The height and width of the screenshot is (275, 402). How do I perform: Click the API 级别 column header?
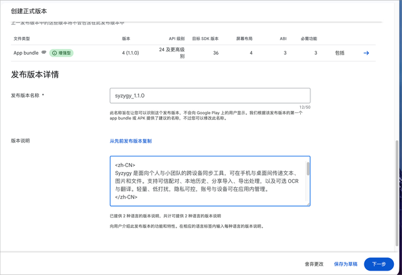tap(177, 39)
